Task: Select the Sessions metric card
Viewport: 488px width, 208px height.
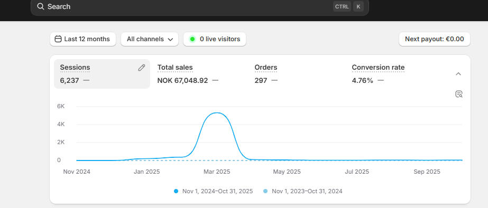Action: point(102,74)
